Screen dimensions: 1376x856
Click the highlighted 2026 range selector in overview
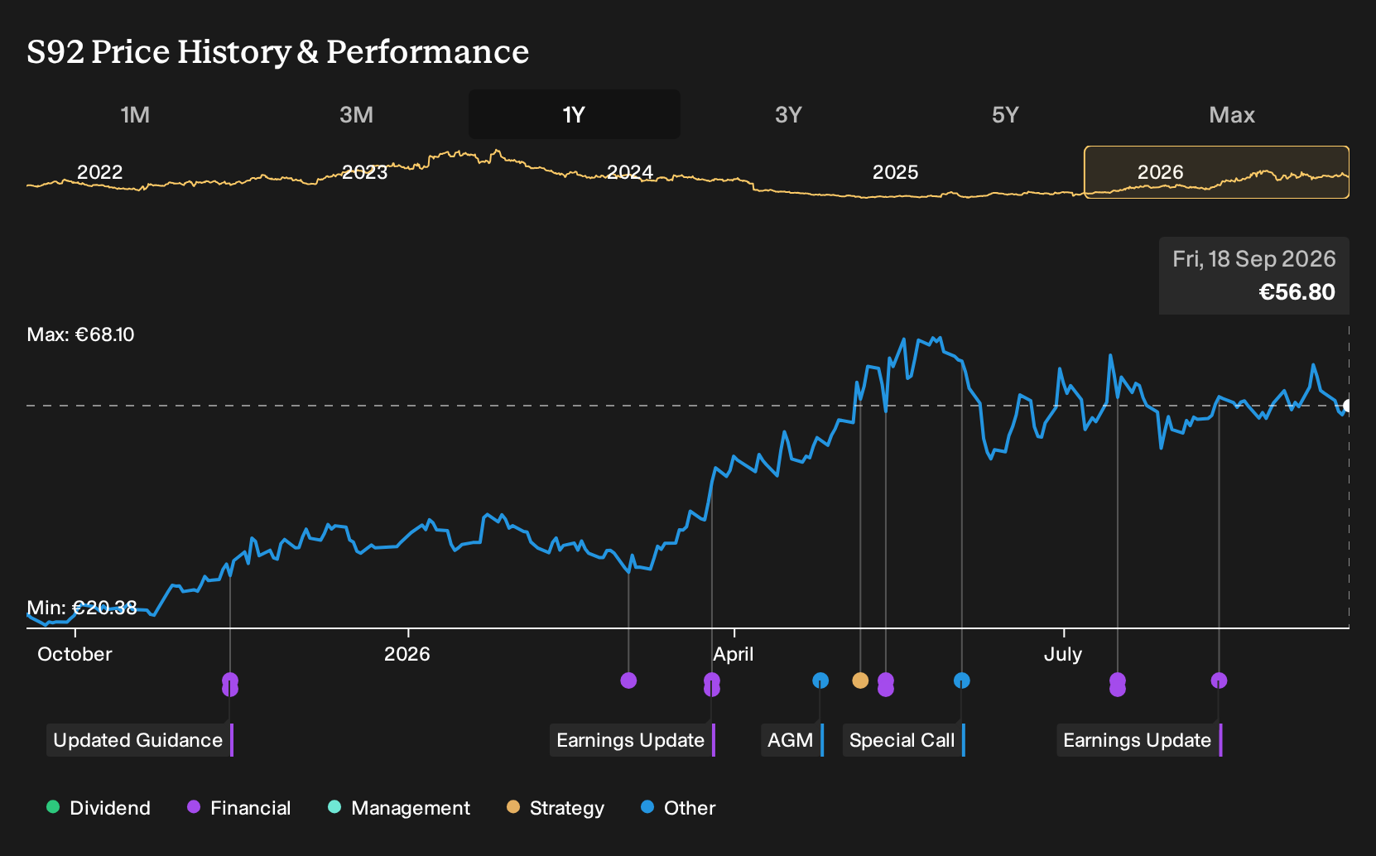(1216, 172)
